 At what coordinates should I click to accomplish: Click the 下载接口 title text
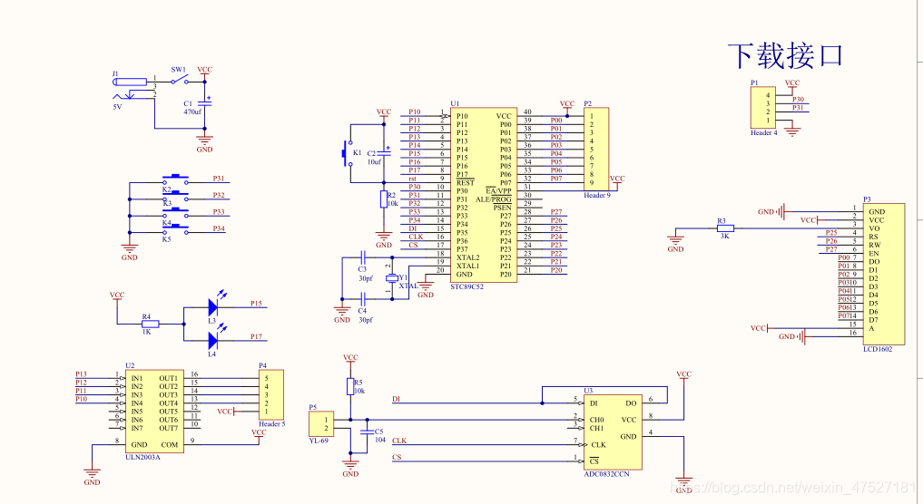coord(785,56)
